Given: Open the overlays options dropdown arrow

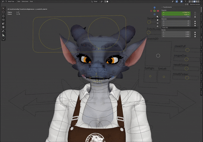Looking at the screenshot, I should (183, 2).
